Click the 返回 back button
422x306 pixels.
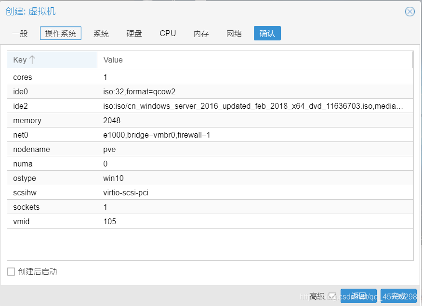pyautogui.click(x=358, y=296)
